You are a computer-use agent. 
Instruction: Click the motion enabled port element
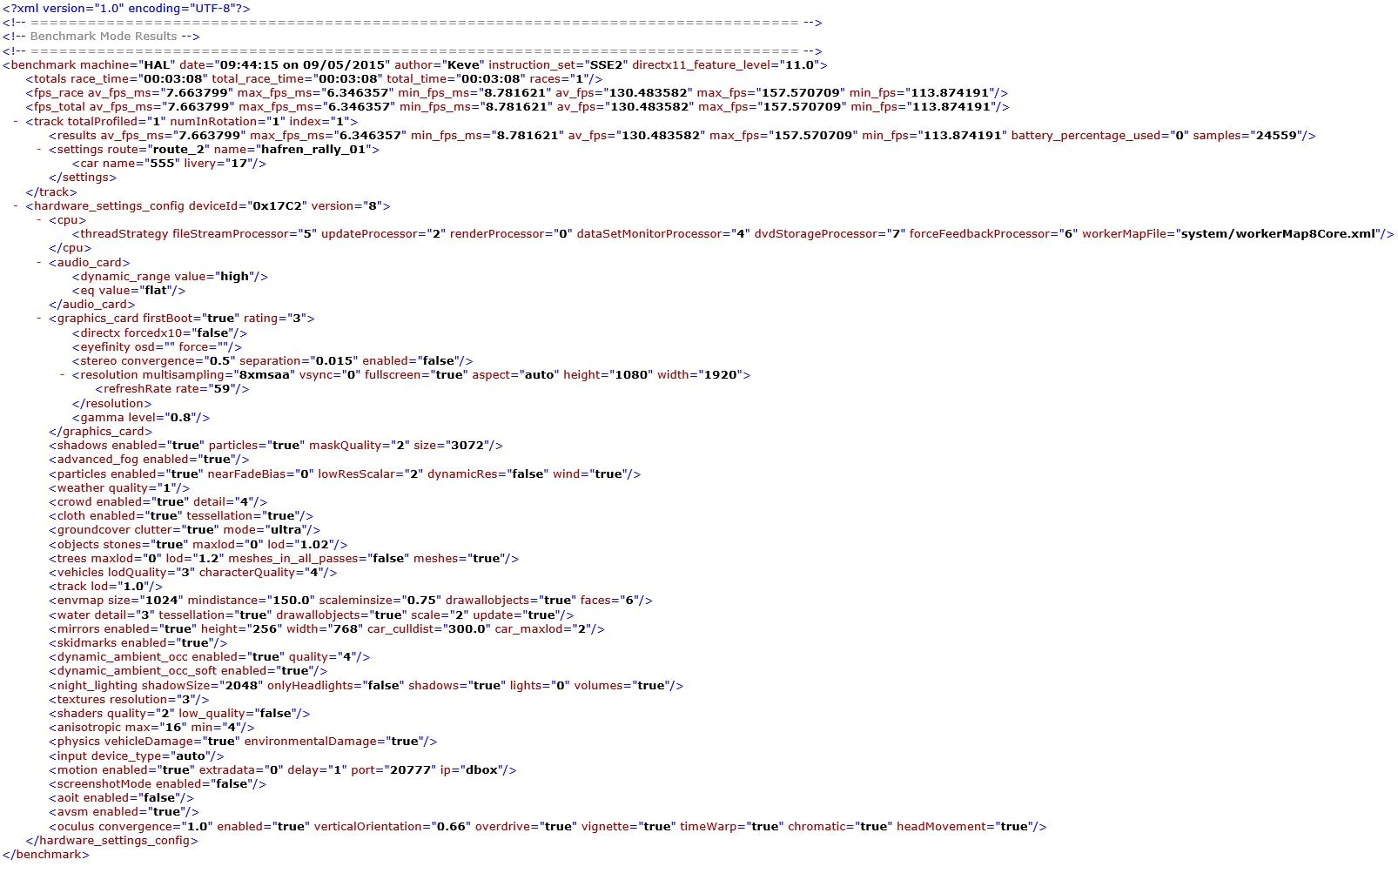point(283,770)
